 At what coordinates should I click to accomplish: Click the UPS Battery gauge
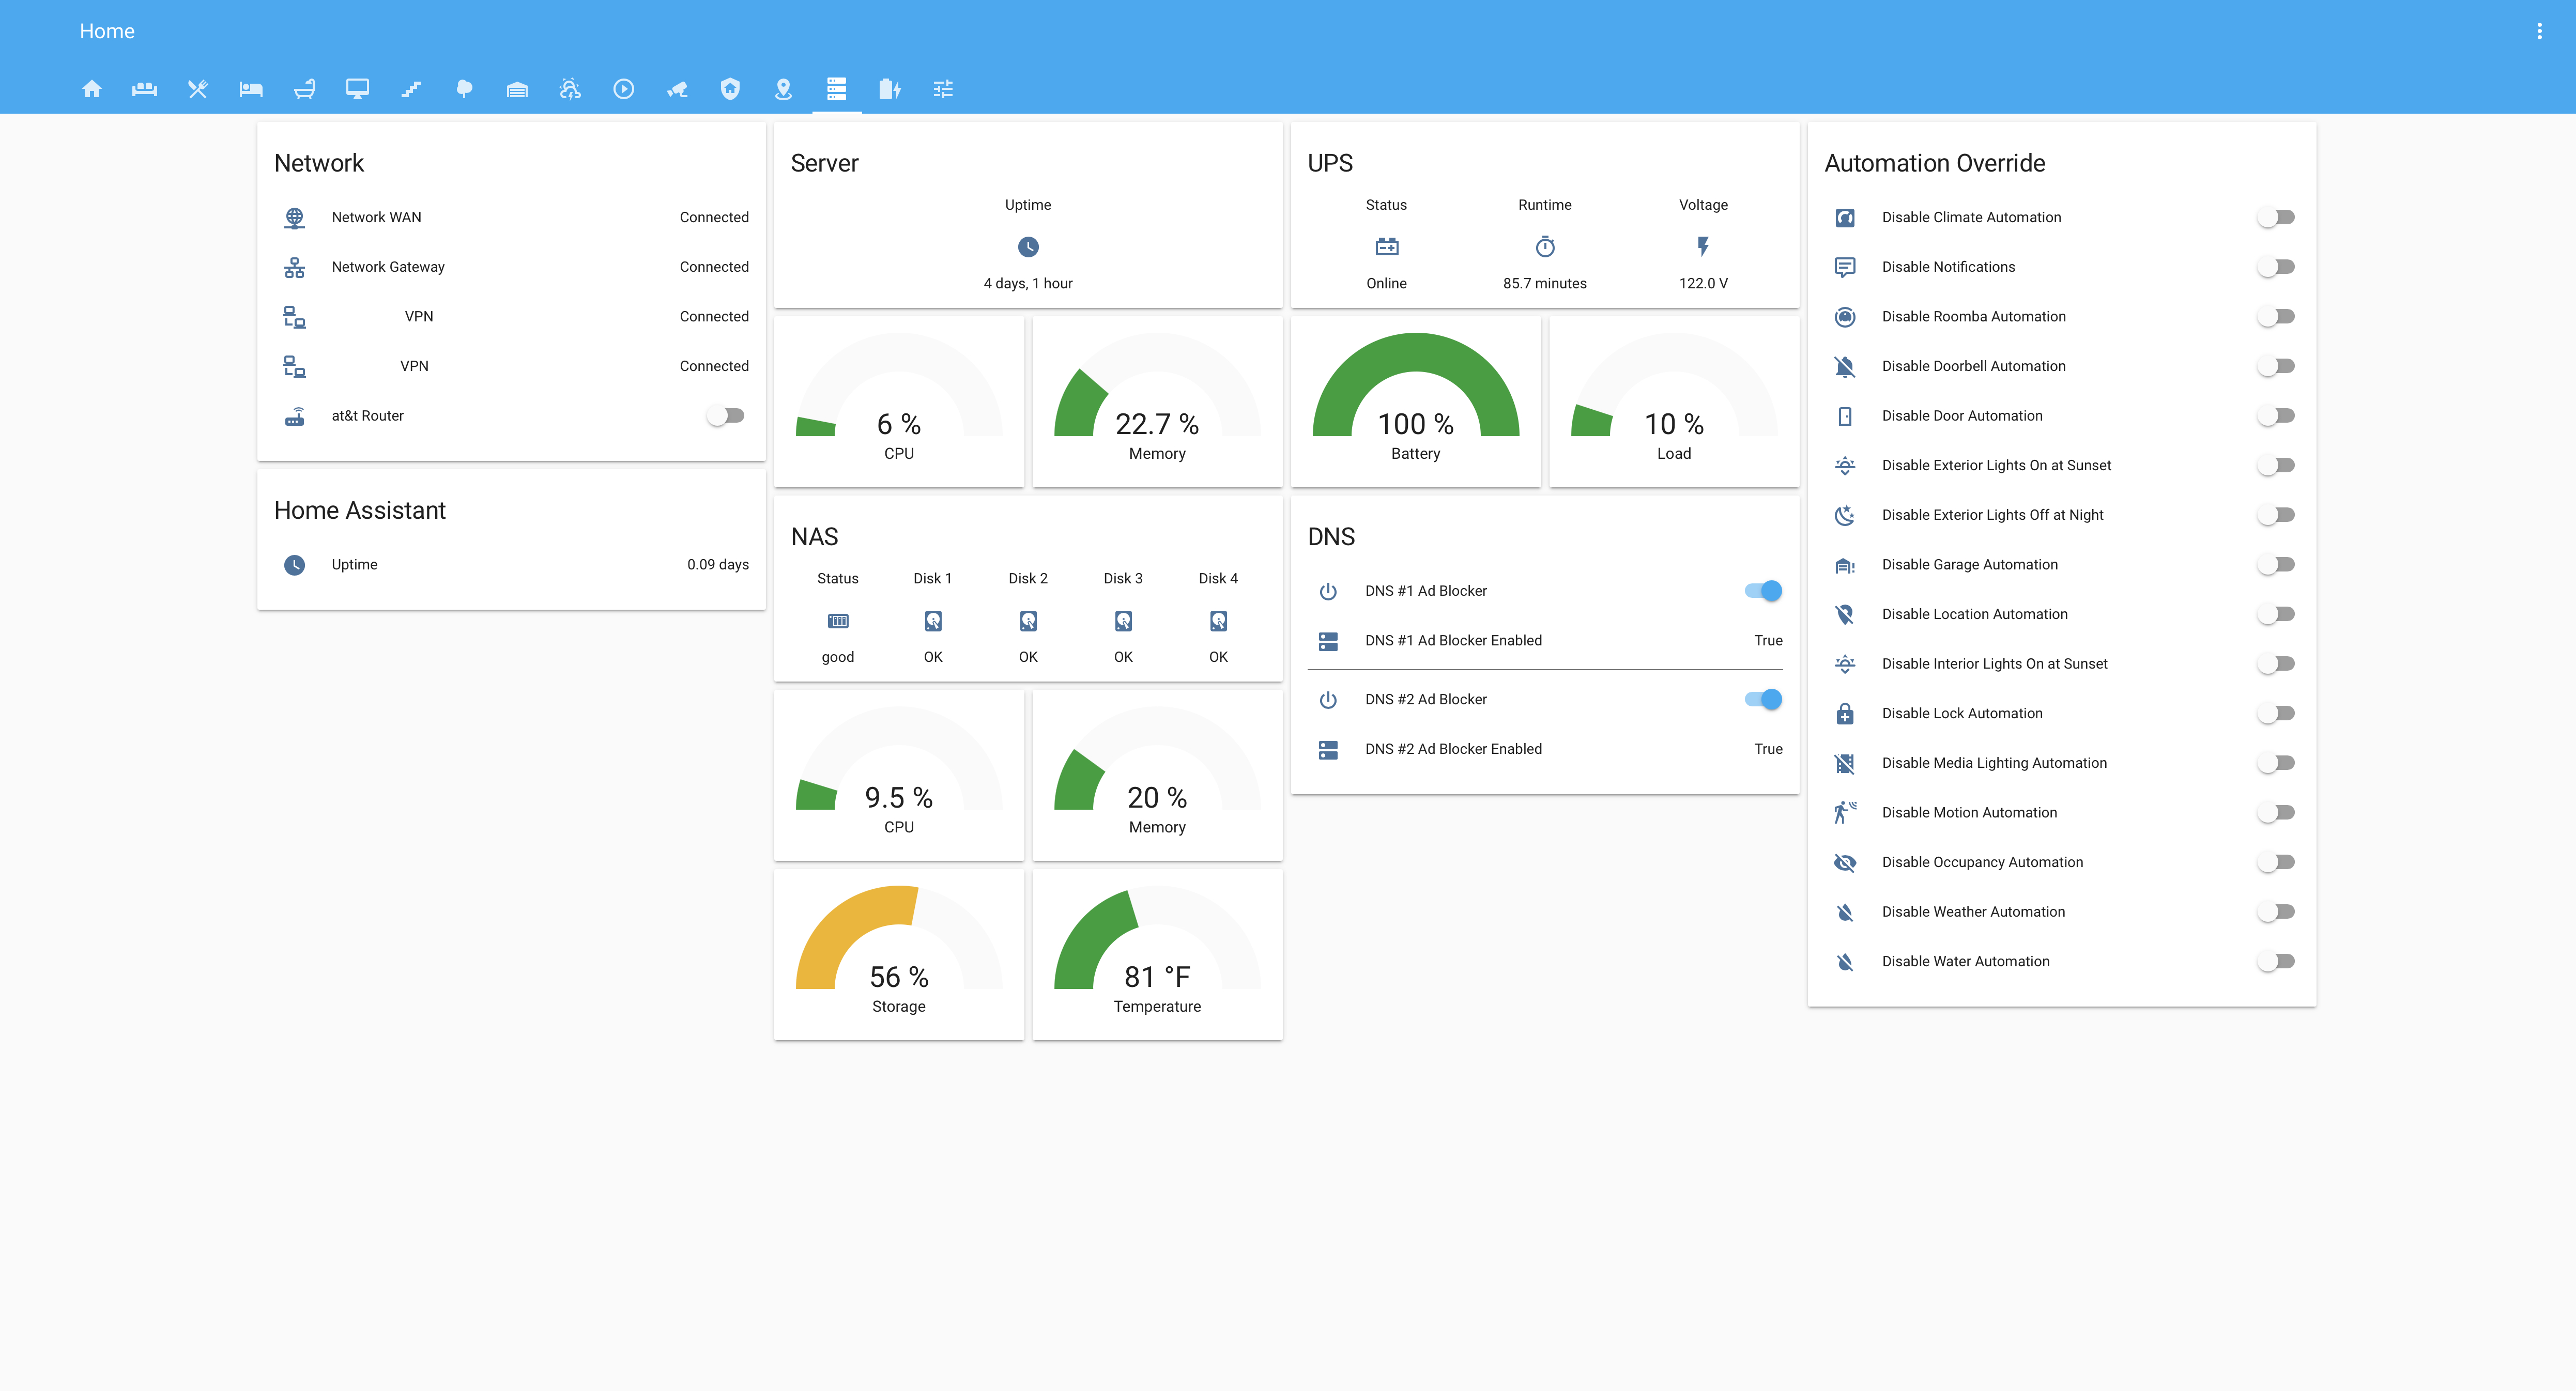(x=1415, y=400)
